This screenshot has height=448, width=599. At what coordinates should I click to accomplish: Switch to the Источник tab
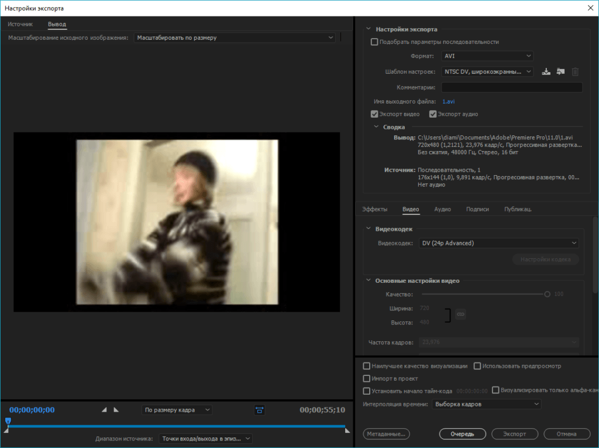pyautogui.click(x=20, y=24)
